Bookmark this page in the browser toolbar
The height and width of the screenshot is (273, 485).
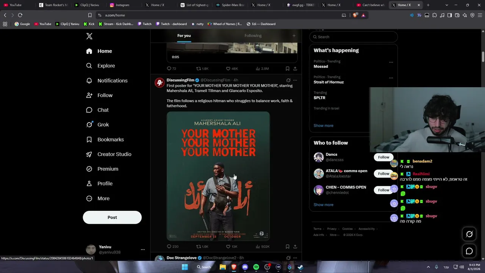tap(90, 15)
